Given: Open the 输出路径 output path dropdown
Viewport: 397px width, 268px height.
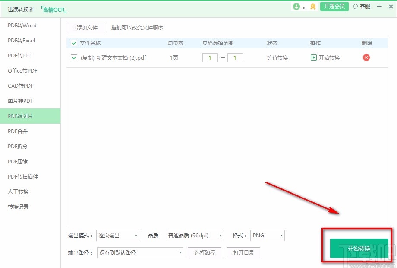Looking at the screenshot, I should [139, 253].
